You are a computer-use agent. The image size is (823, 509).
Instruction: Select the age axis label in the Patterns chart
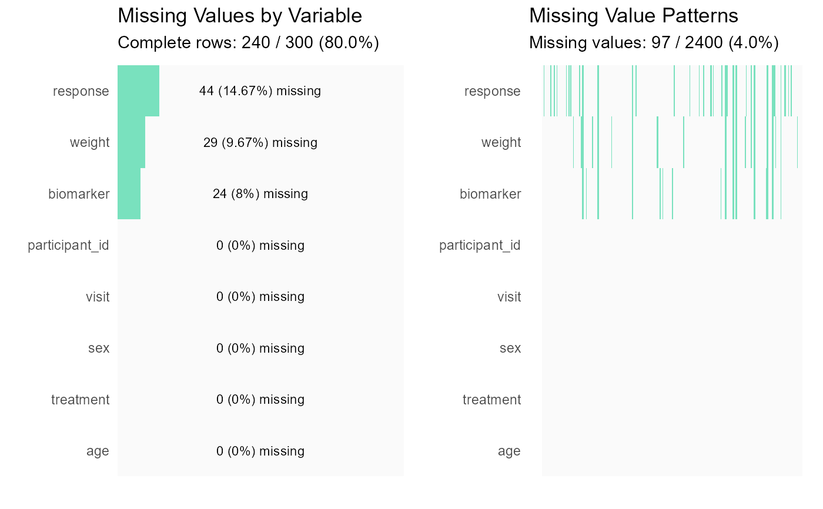coord(509,451)
